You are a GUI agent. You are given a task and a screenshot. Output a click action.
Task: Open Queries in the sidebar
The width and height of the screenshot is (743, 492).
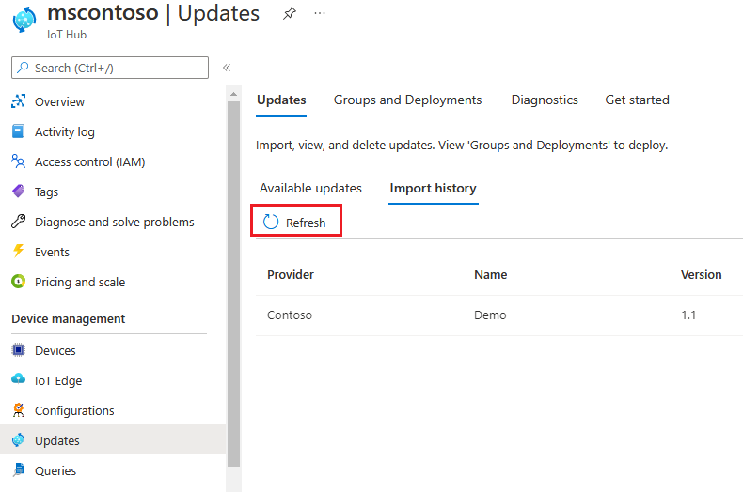point(55,470)
